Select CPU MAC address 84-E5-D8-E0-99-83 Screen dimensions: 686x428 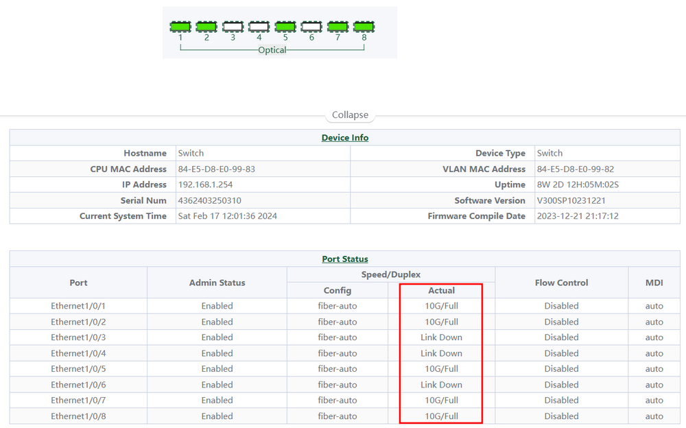click(x=217, y=169)
